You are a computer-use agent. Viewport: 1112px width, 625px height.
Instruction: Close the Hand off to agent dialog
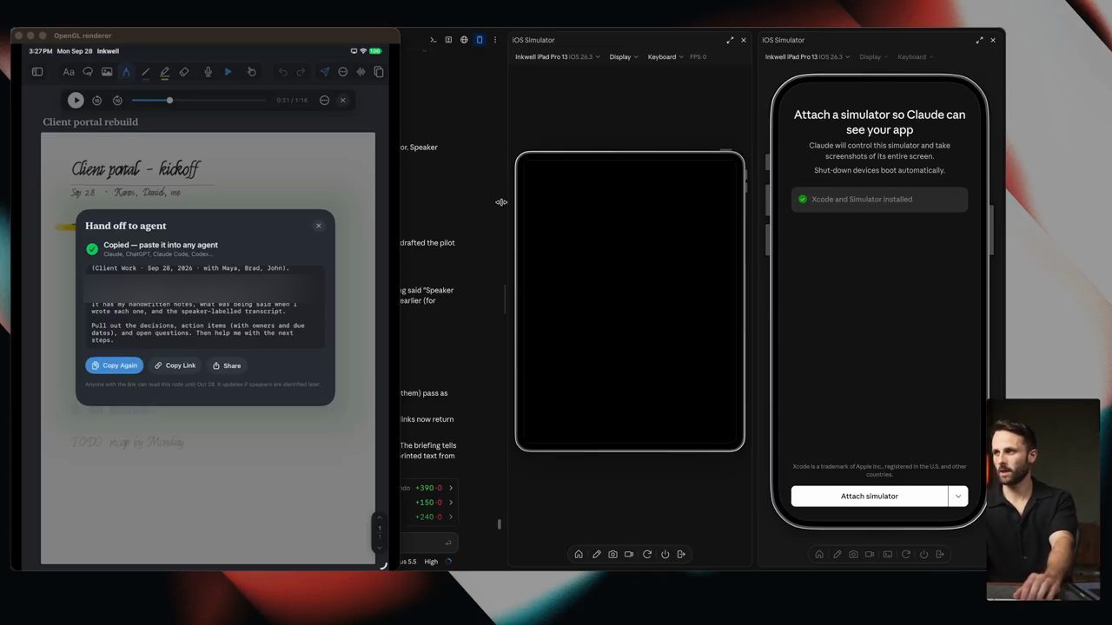tap(318, 226)
